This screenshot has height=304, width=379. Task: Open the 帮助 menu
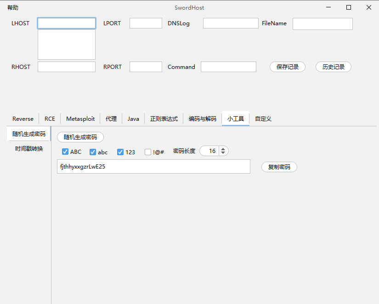click(13, 8)
